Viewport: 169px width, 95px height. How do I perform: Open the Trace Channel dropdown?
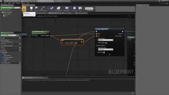pos(106,40)
